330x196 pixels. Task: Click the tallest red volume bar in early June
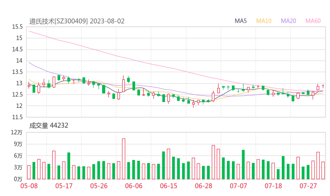coord(124,159)
